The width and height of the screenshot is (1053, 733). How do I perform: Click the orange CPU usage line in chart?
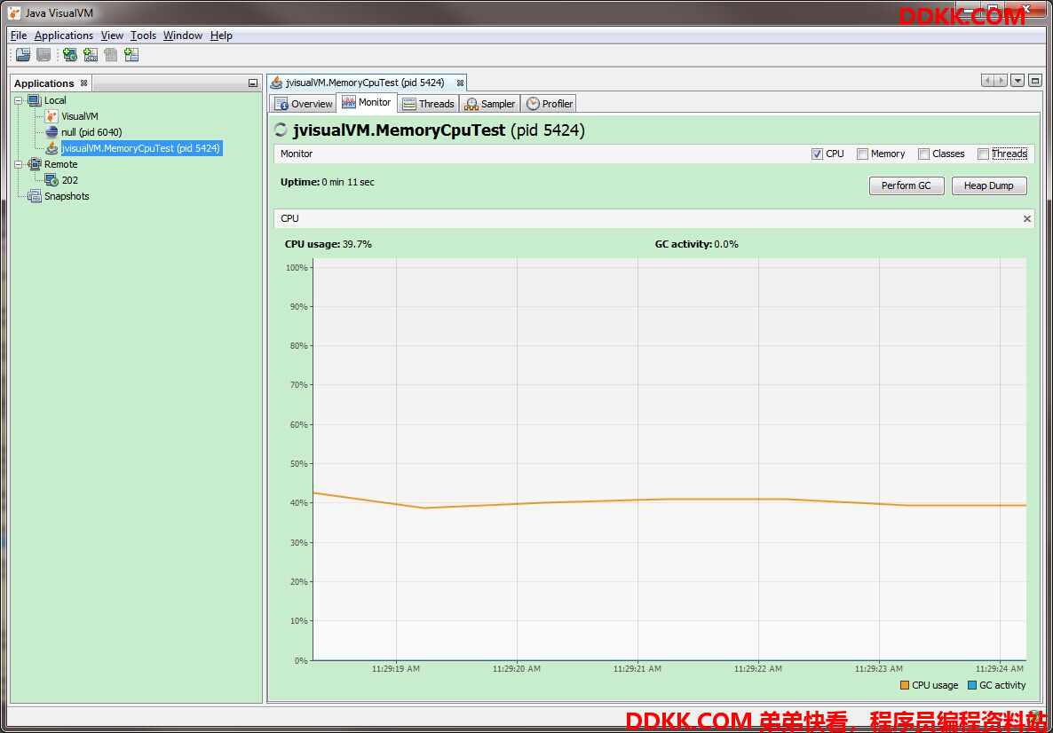(669, 500)
